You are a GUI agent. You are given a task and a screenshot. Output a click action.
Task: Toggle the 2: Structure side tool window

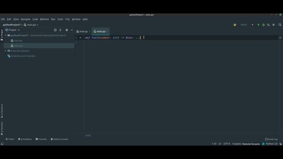pyautogui.click(x=2, y=111)
